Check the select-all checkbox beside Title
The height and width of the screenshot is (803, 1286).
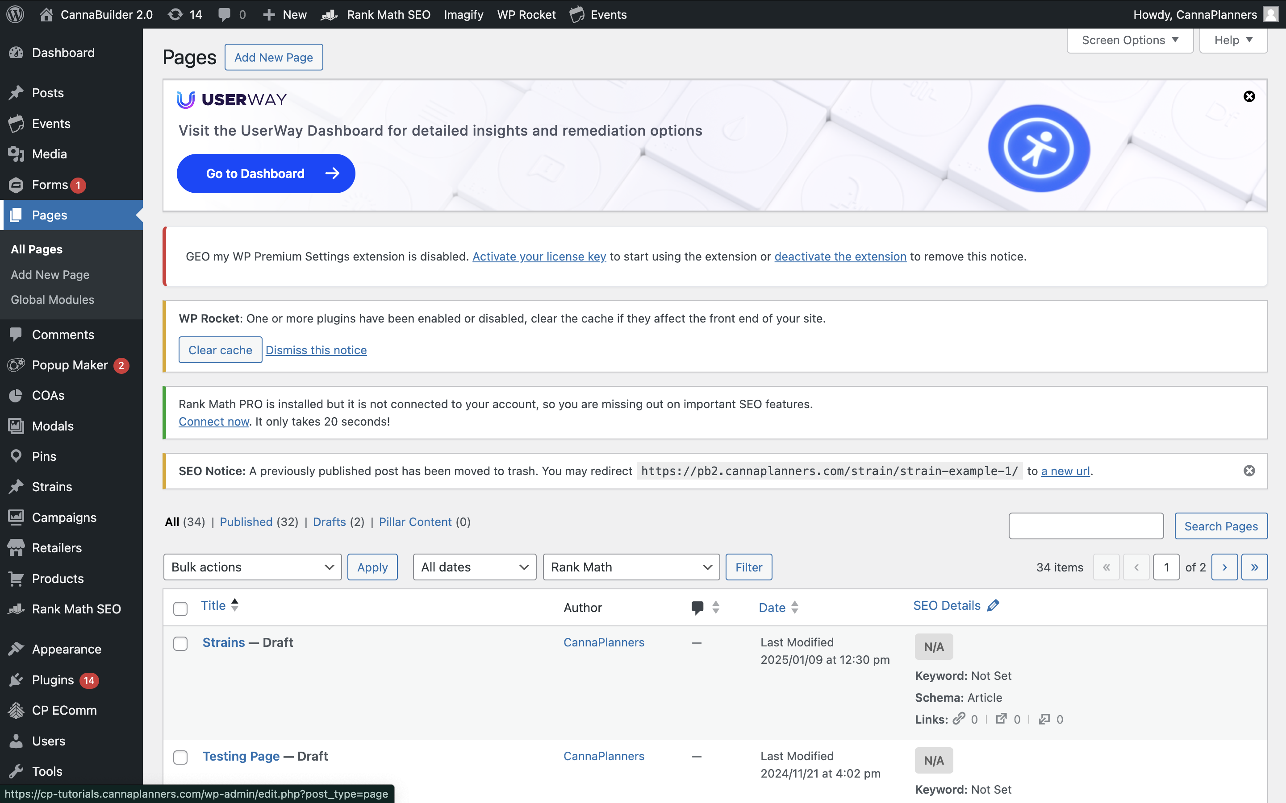tap(181, 608)
